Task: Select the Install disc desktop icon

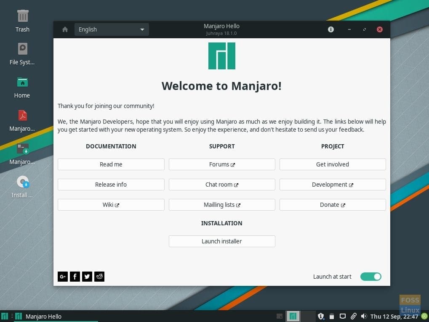Action: point(22,187)
